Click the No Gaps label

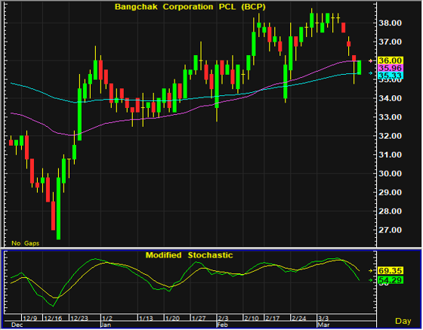coord(26,243)
